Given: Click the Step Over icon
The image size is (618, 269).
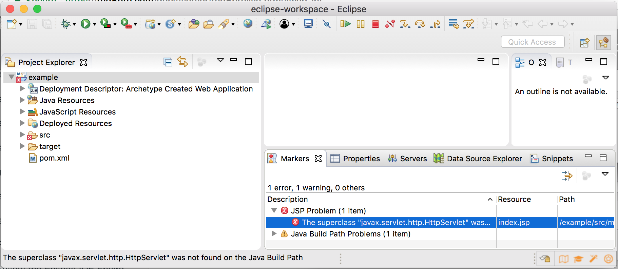Looking at the screenshot, I should point(420,24).
